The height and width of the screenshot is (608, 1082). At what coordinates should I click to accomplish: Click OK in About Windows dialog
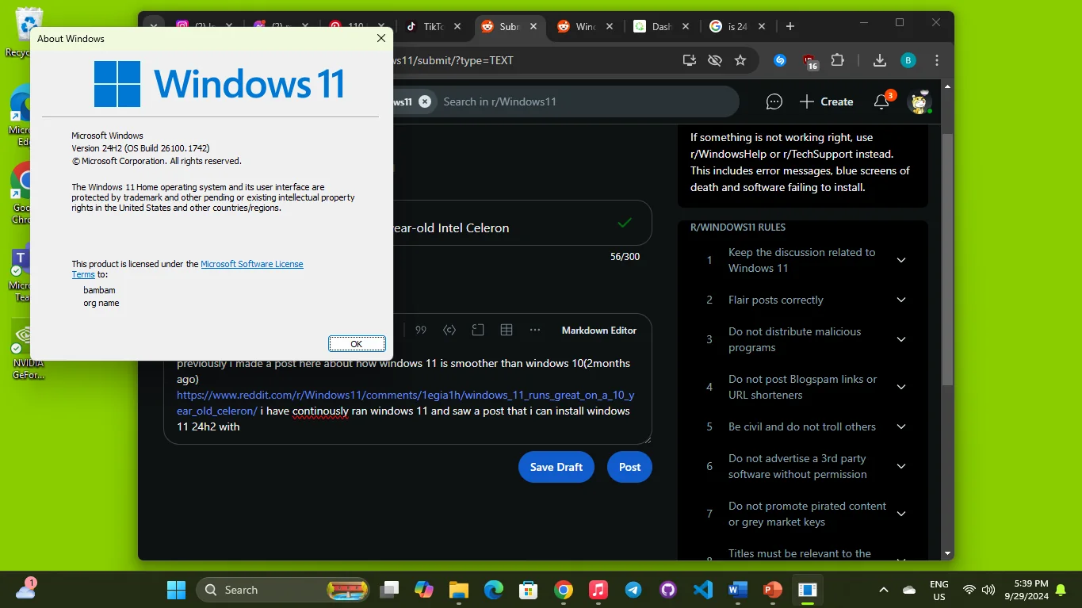click(357, 343)
